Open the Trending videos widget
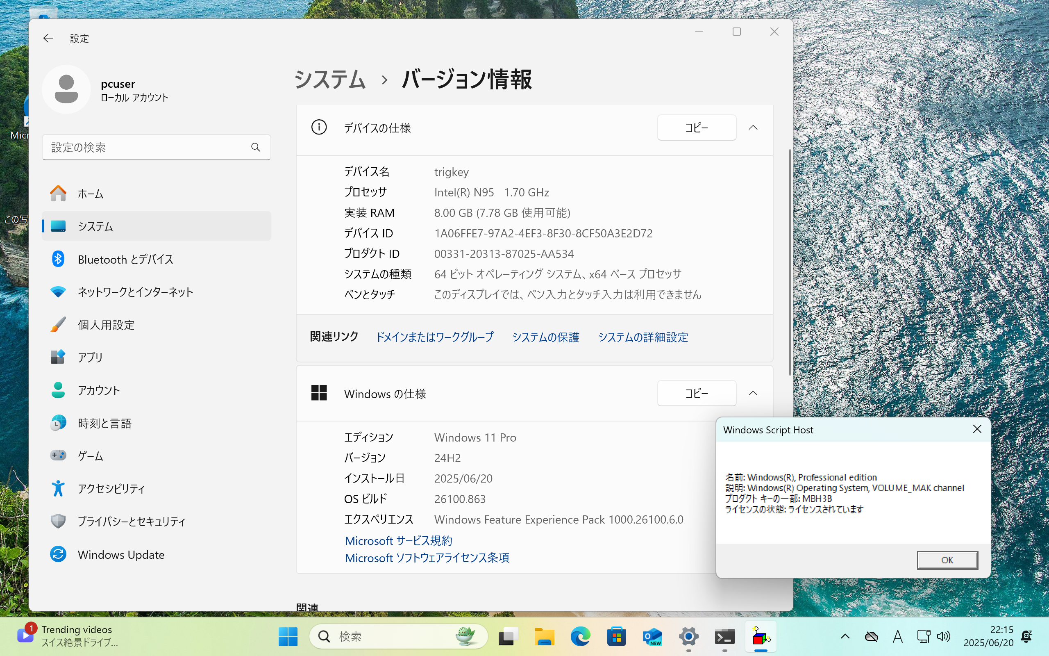 pyautogui.click(x=67, y=636)
